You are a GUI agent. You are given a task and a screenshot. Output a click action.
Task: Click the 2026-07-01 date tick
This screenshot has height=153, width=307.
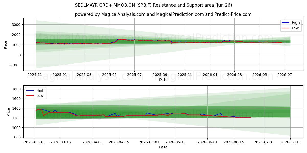click(x=264, y=142)
